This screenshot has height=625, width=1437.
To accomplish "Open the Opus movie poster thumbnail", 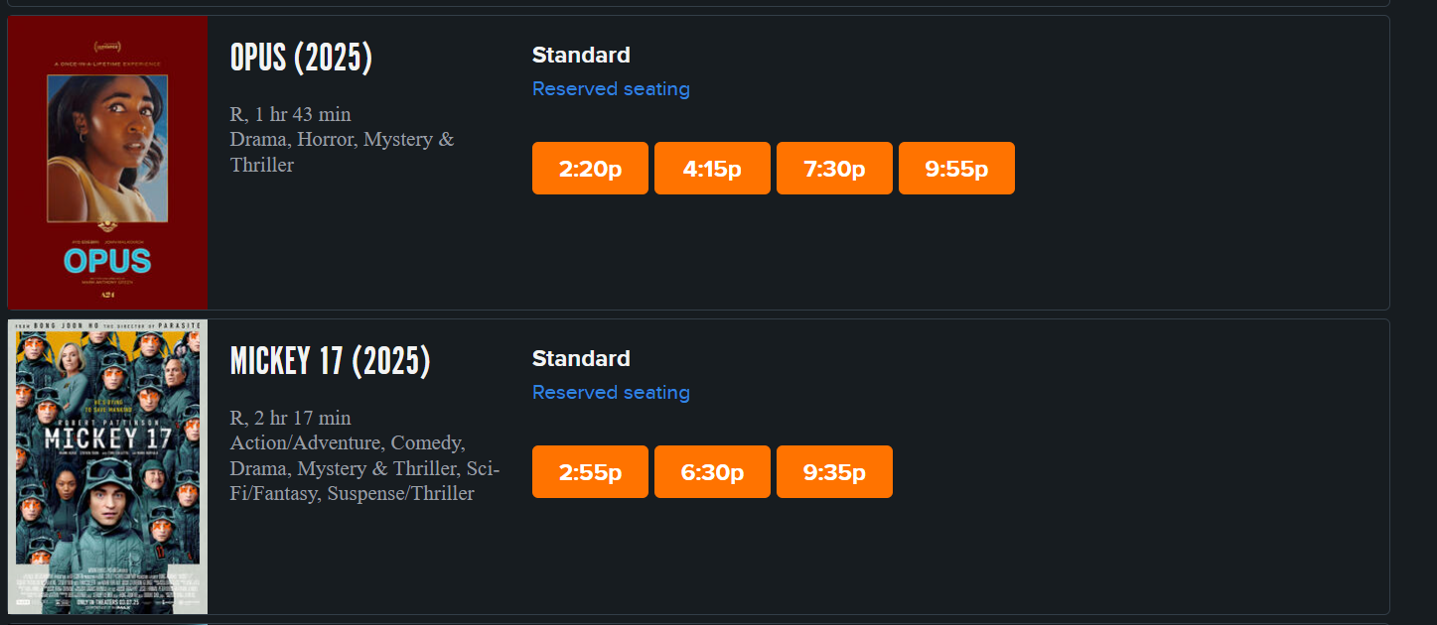I will point(107,163).
